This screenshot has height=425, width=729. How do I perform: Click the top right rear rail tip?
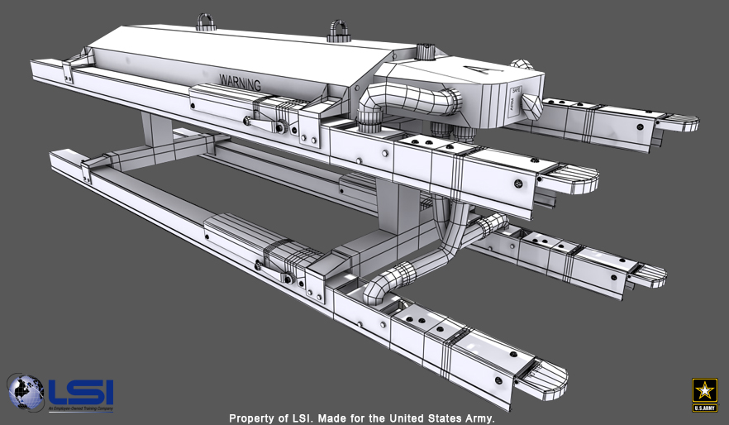(678, 122)
